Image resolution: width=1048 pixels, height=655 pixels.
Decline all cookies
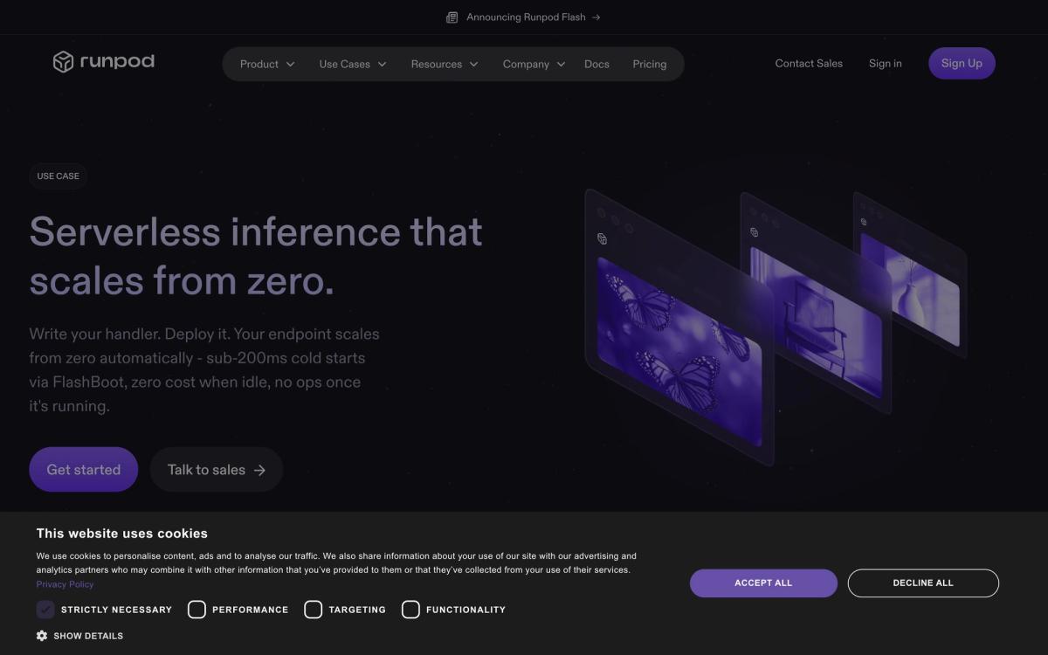tap(923, 583)
